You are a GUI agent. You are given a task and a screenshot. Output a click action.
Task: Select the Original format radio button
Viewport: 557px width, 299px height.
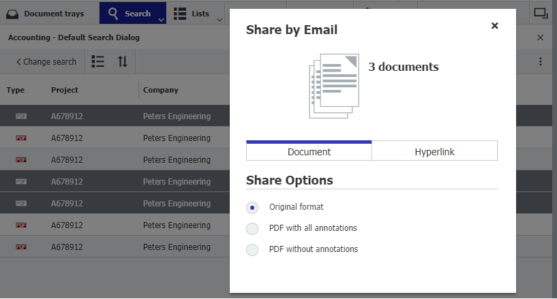pos(253,207)
